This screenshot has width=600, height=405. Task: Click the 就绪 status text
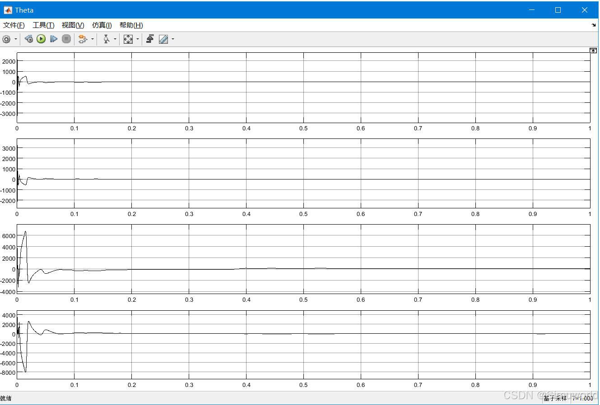6,398
